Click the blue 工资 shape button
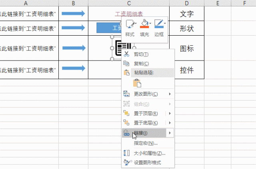This screenshot has width=256, height=169. coord(109,28)
